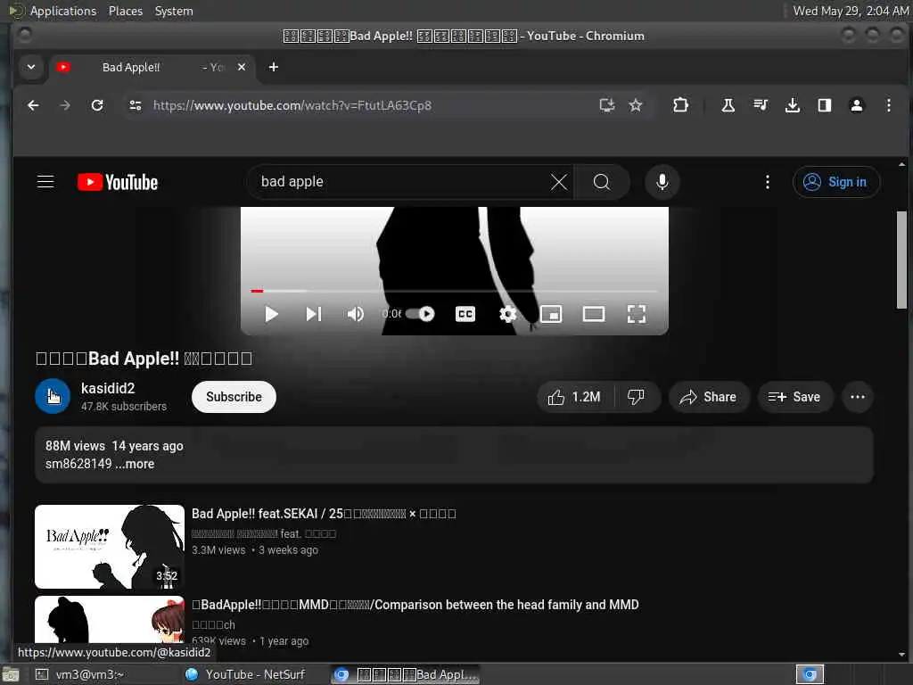Install app icon in address bar
This screenshot has width=913, height=685.
(x=606, y=105)
